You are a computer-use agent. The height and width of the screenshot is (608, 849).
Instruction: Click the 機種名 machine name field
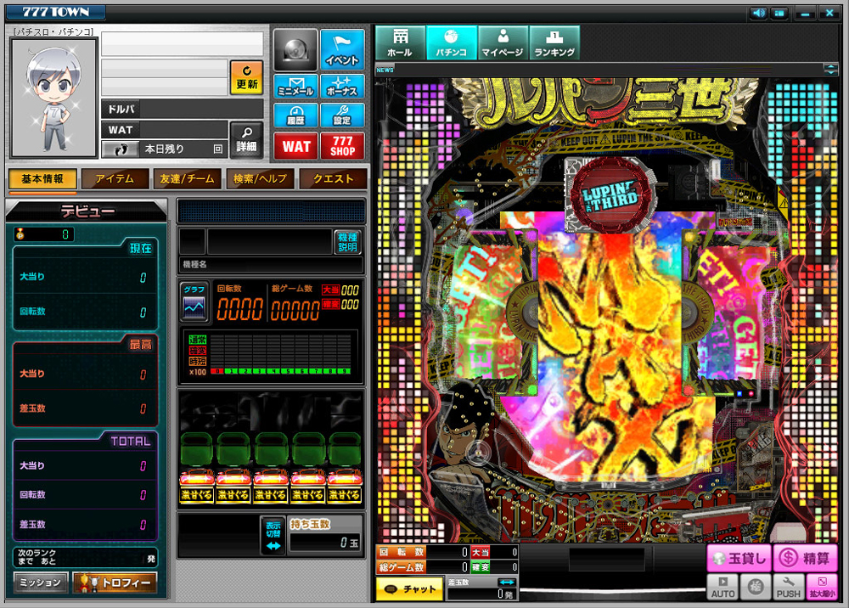click(271, 264)
